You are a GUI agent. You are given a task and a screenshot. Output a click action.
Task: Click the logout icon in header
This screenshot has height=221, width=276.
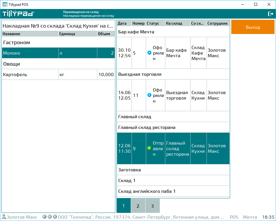click(270, 14)
